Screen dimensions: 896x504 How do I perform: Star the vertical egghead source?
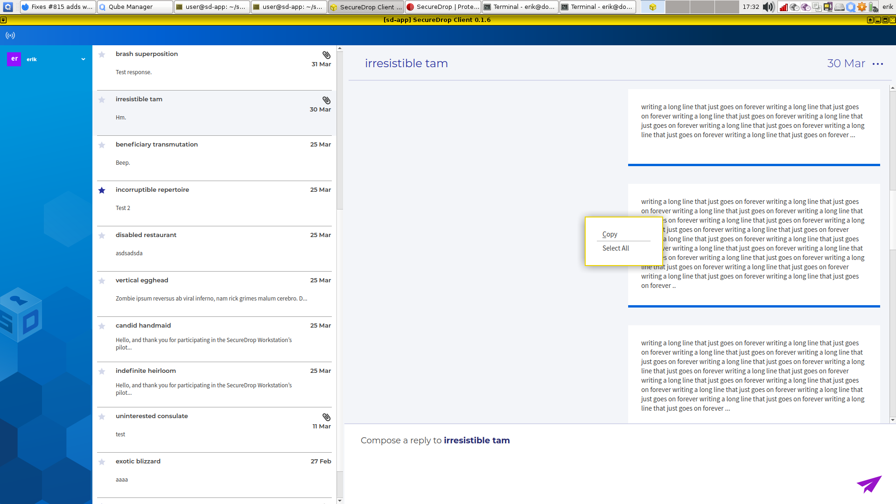[x=102, y=281]
